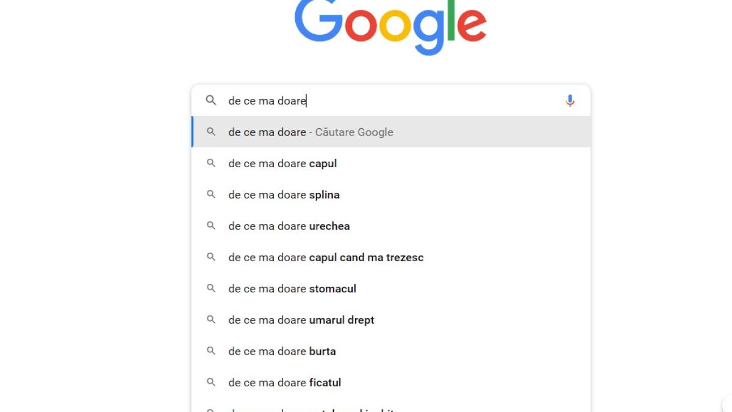Choose suggestion 'de ce ma doare burta'

tap(282, 351)
